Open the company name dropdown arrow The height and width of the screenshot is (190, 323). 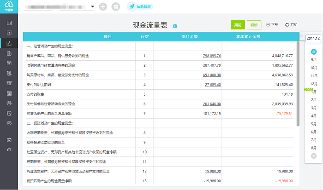click(93, 6)
